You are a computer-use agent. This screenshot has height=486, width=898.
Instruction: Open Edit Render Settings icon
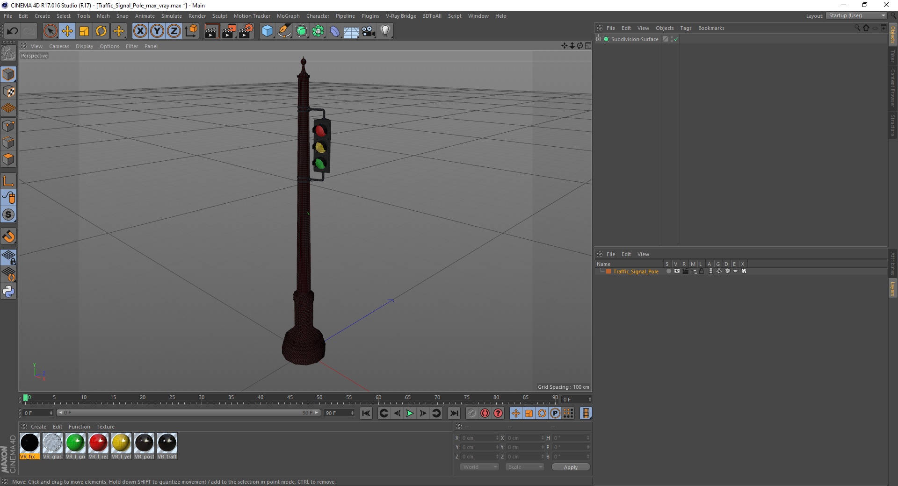pyautogui.click(x=246, y=31)
